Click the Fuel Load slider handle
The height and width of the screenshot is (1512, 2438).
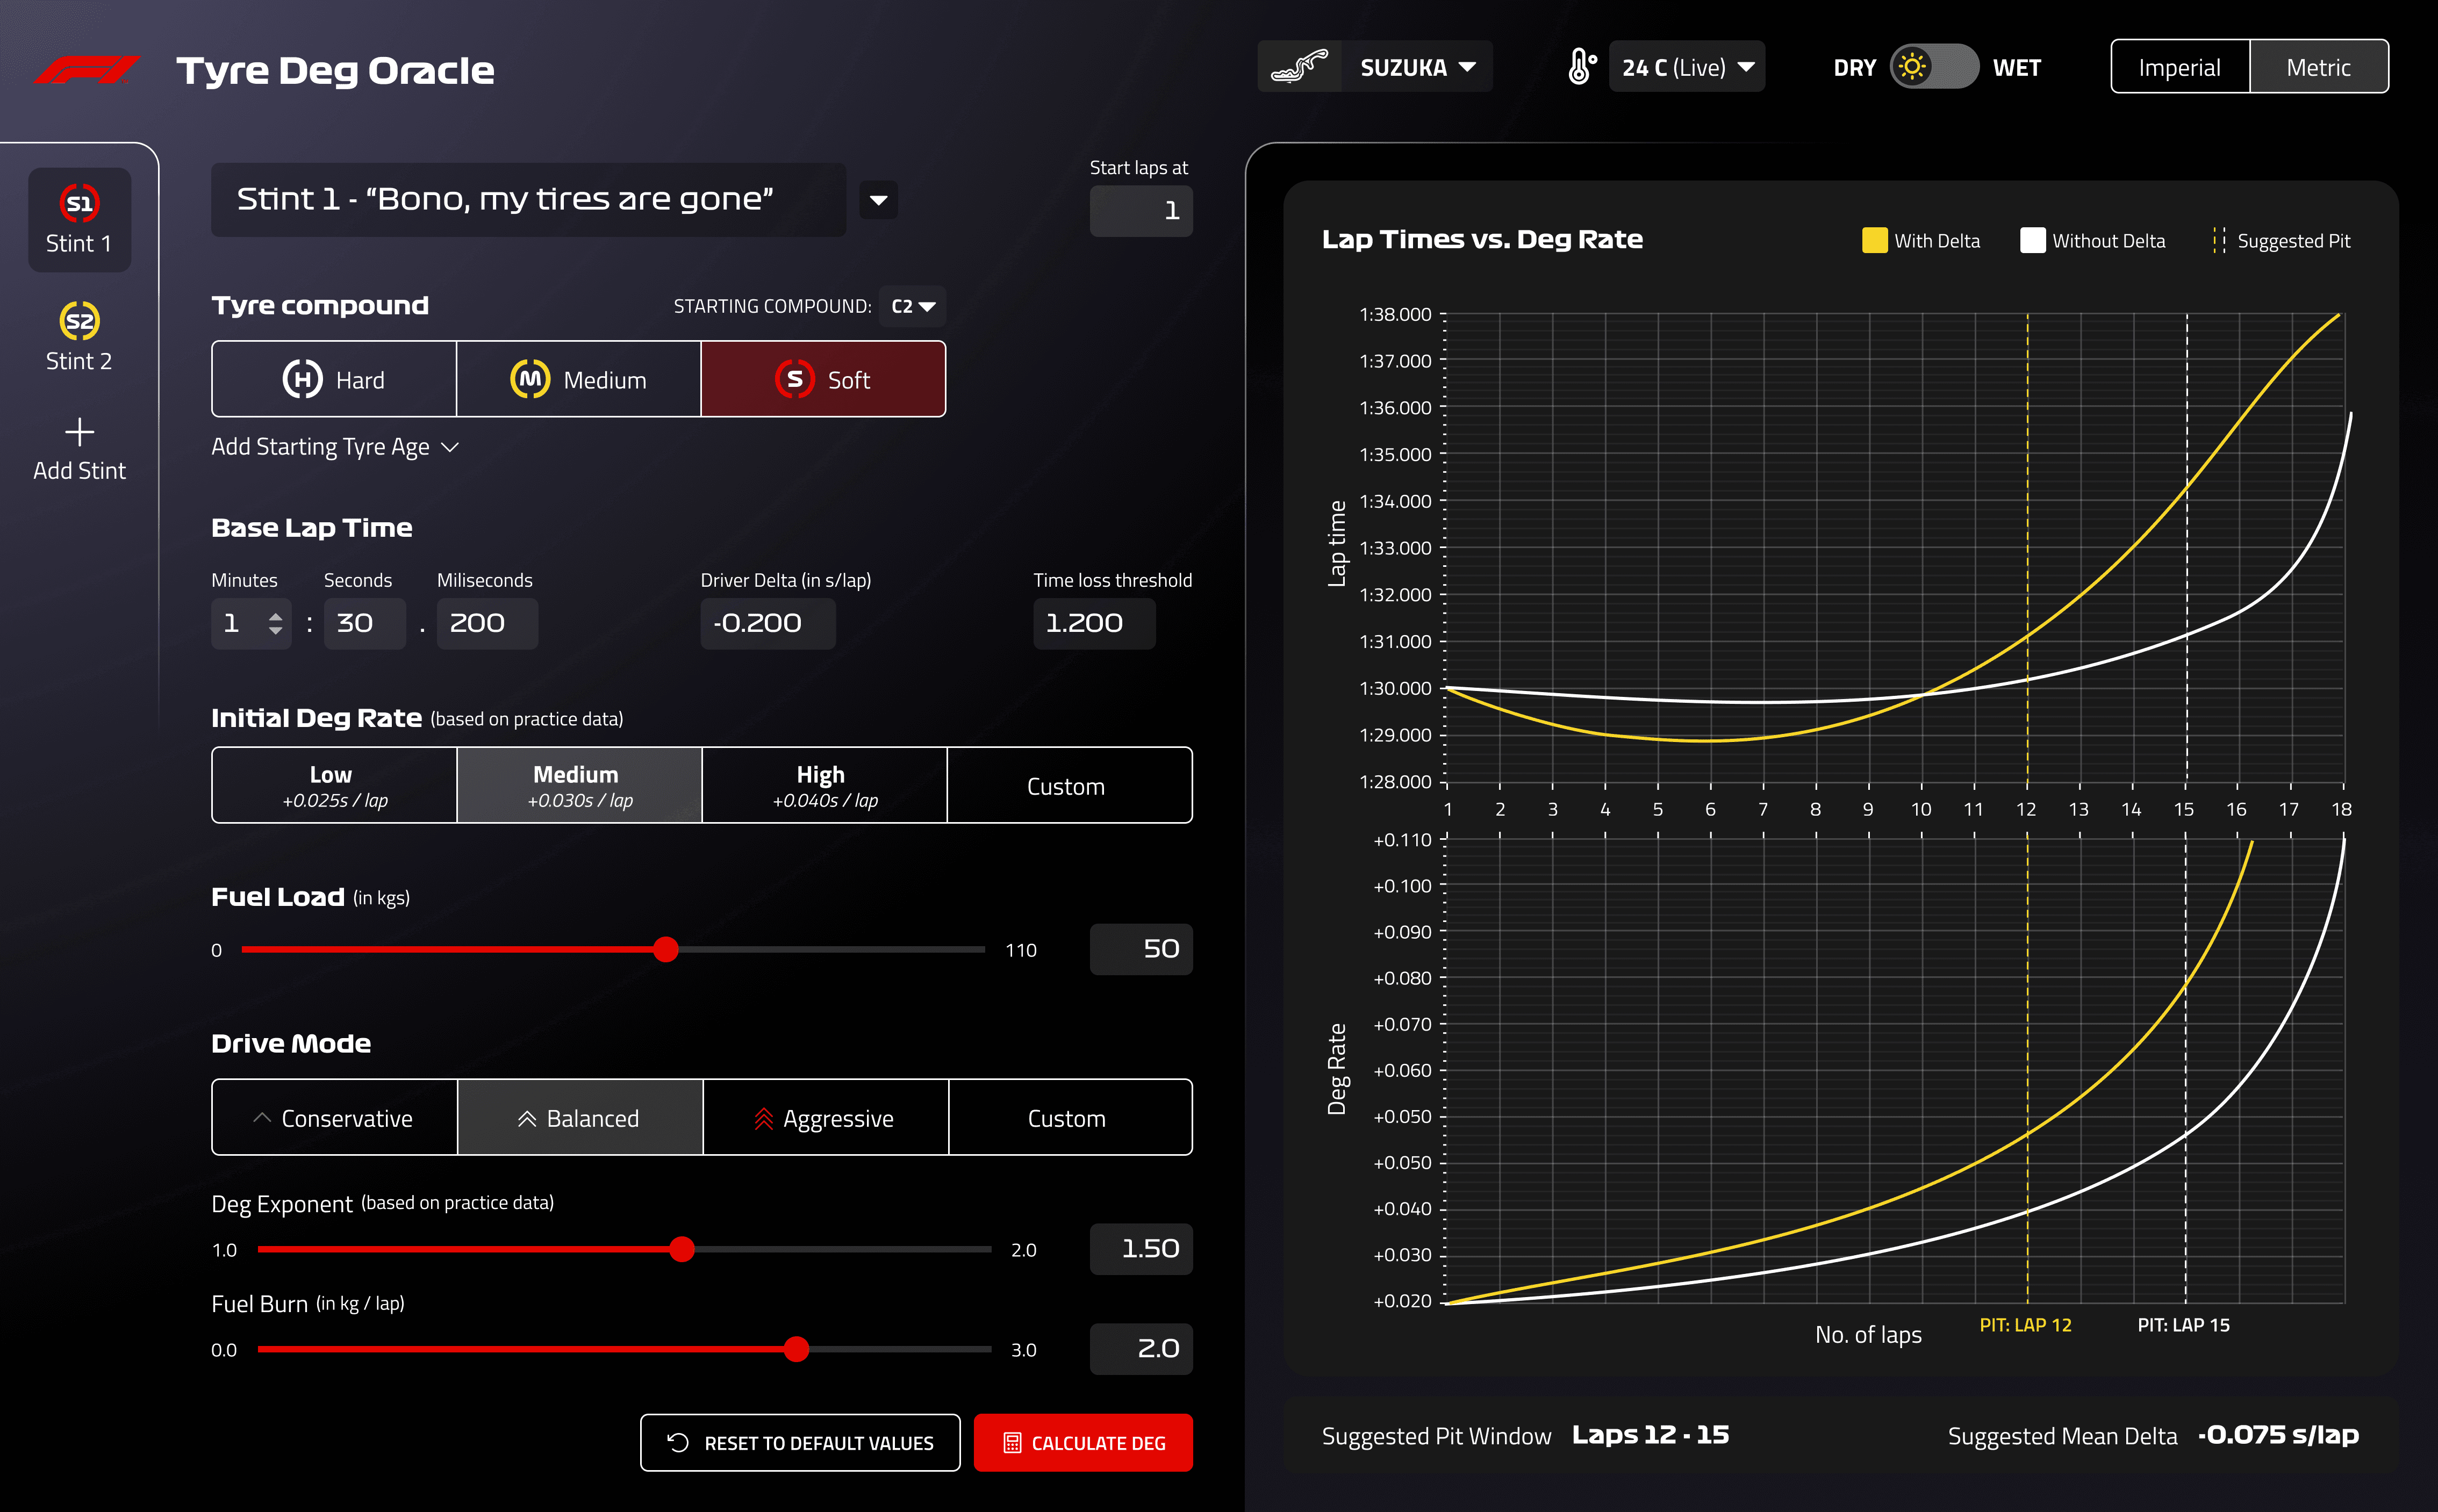click(x=666, y=949)
